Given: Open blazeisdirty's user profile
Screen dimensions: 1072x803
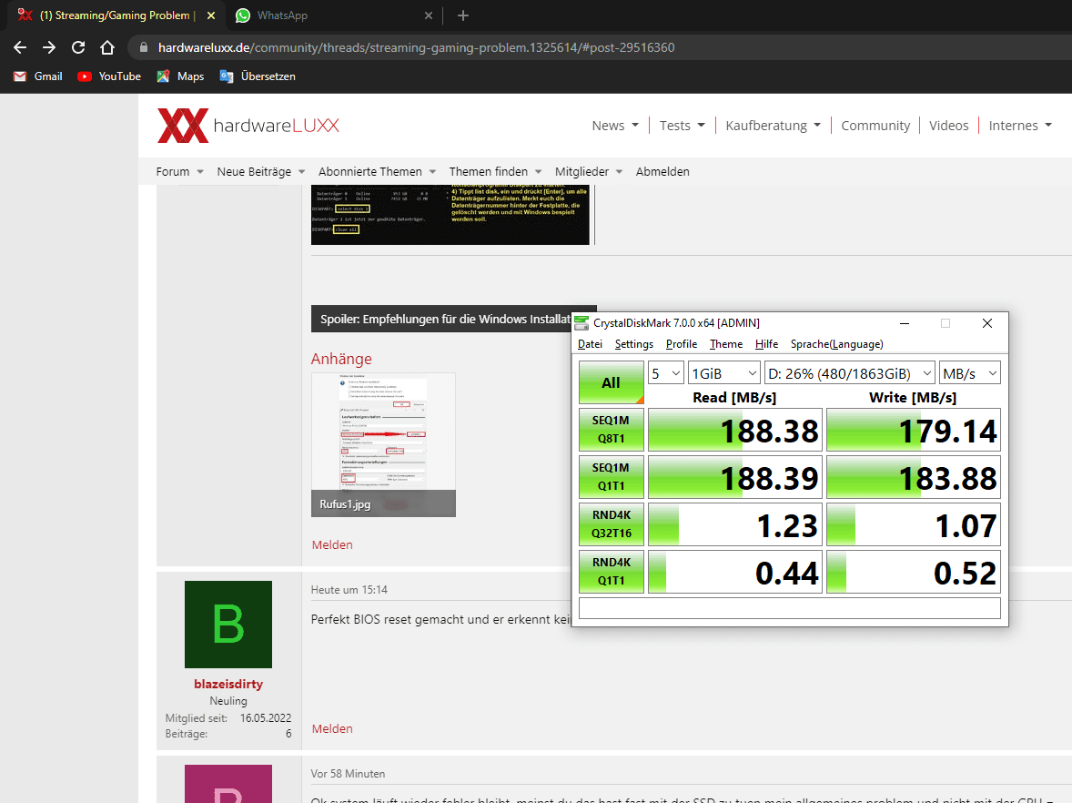Looking at the screenshot, I should pos(228,684).
